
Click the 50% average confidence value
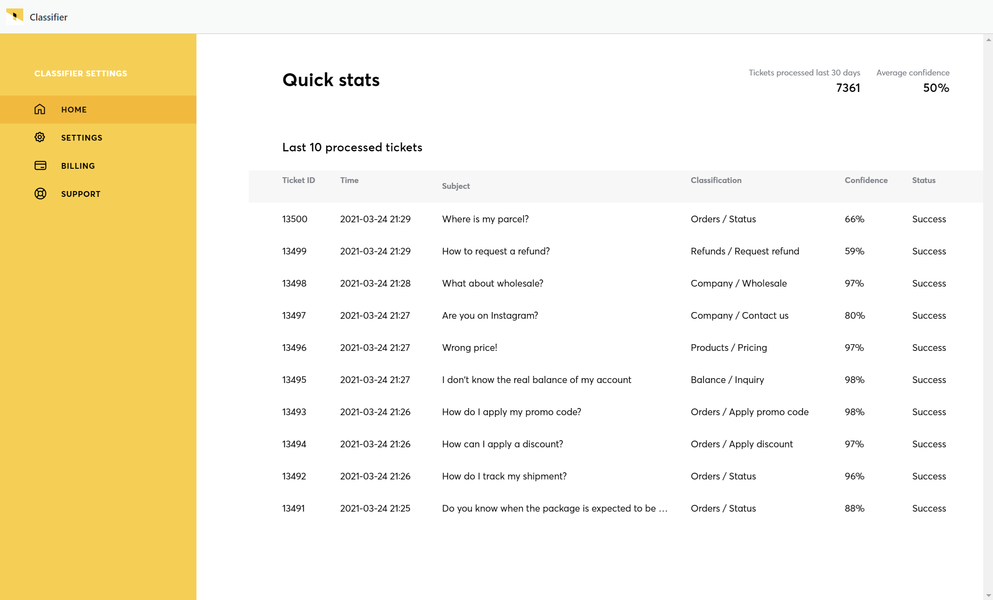(936, 88)
